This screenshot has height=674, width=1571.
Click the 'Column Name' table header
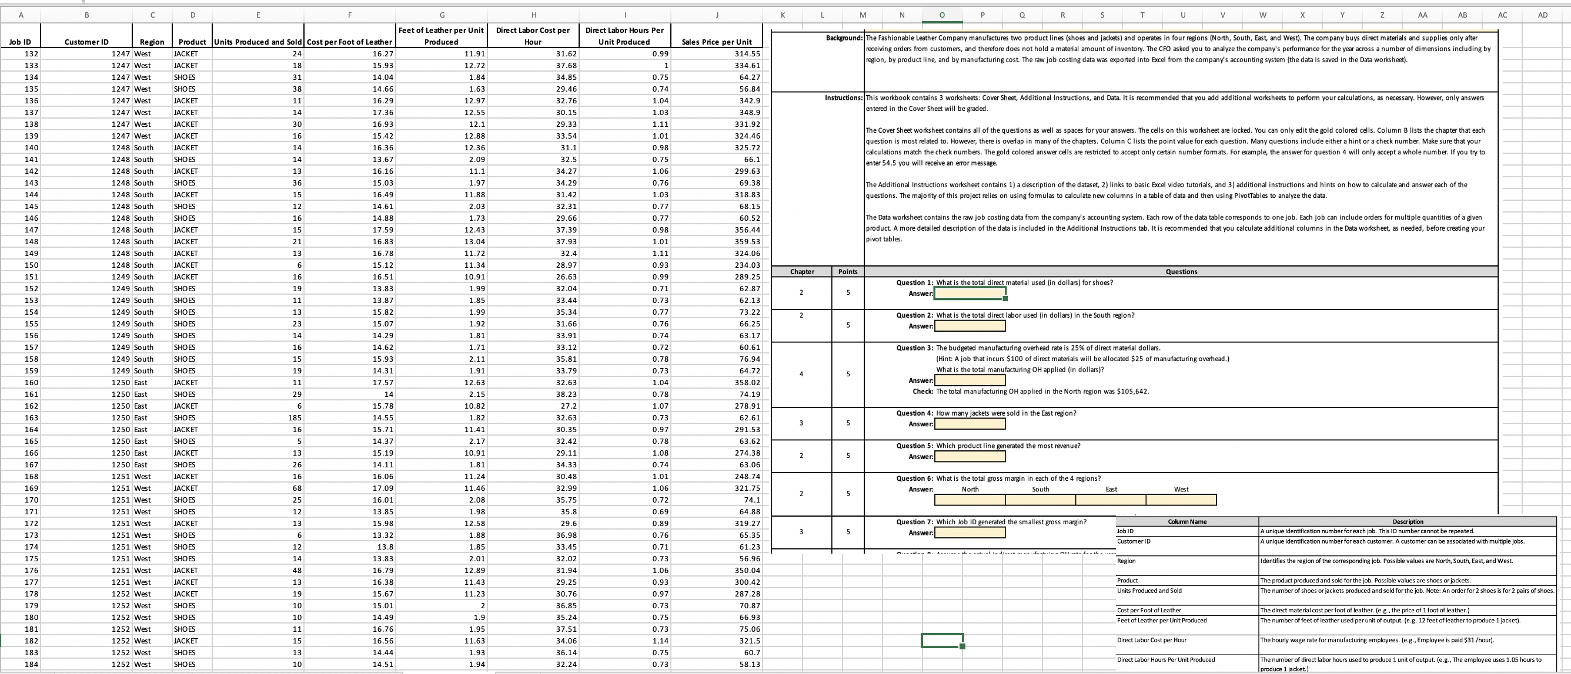point(1187,522)
